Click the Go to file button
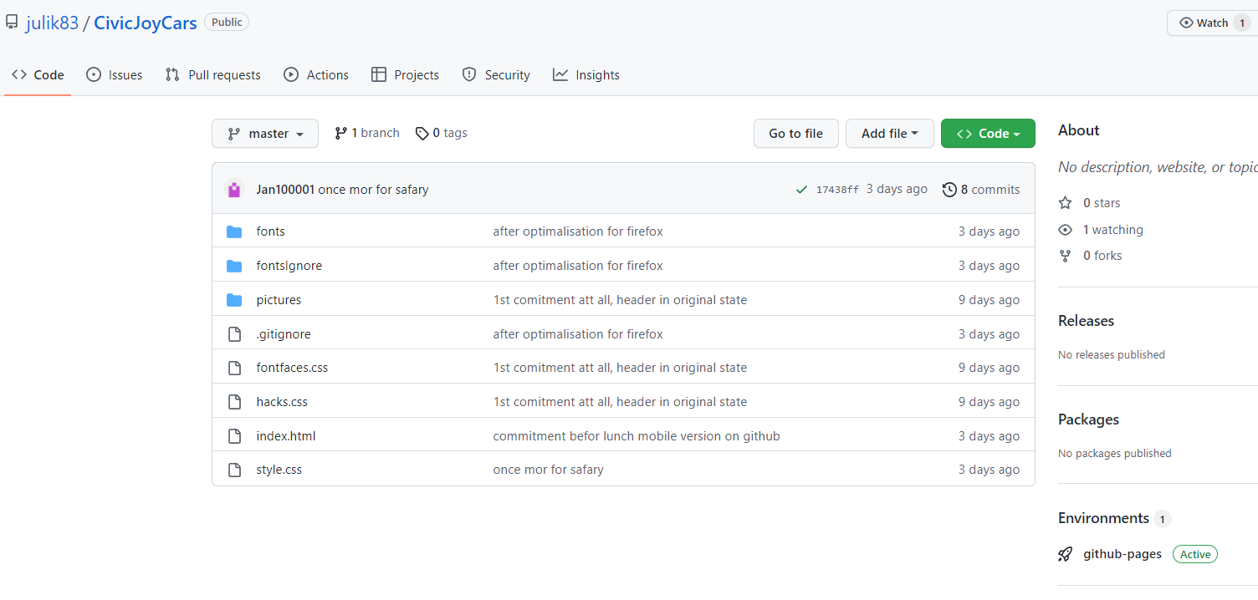1258x600 pixels. tap(795, 133)
